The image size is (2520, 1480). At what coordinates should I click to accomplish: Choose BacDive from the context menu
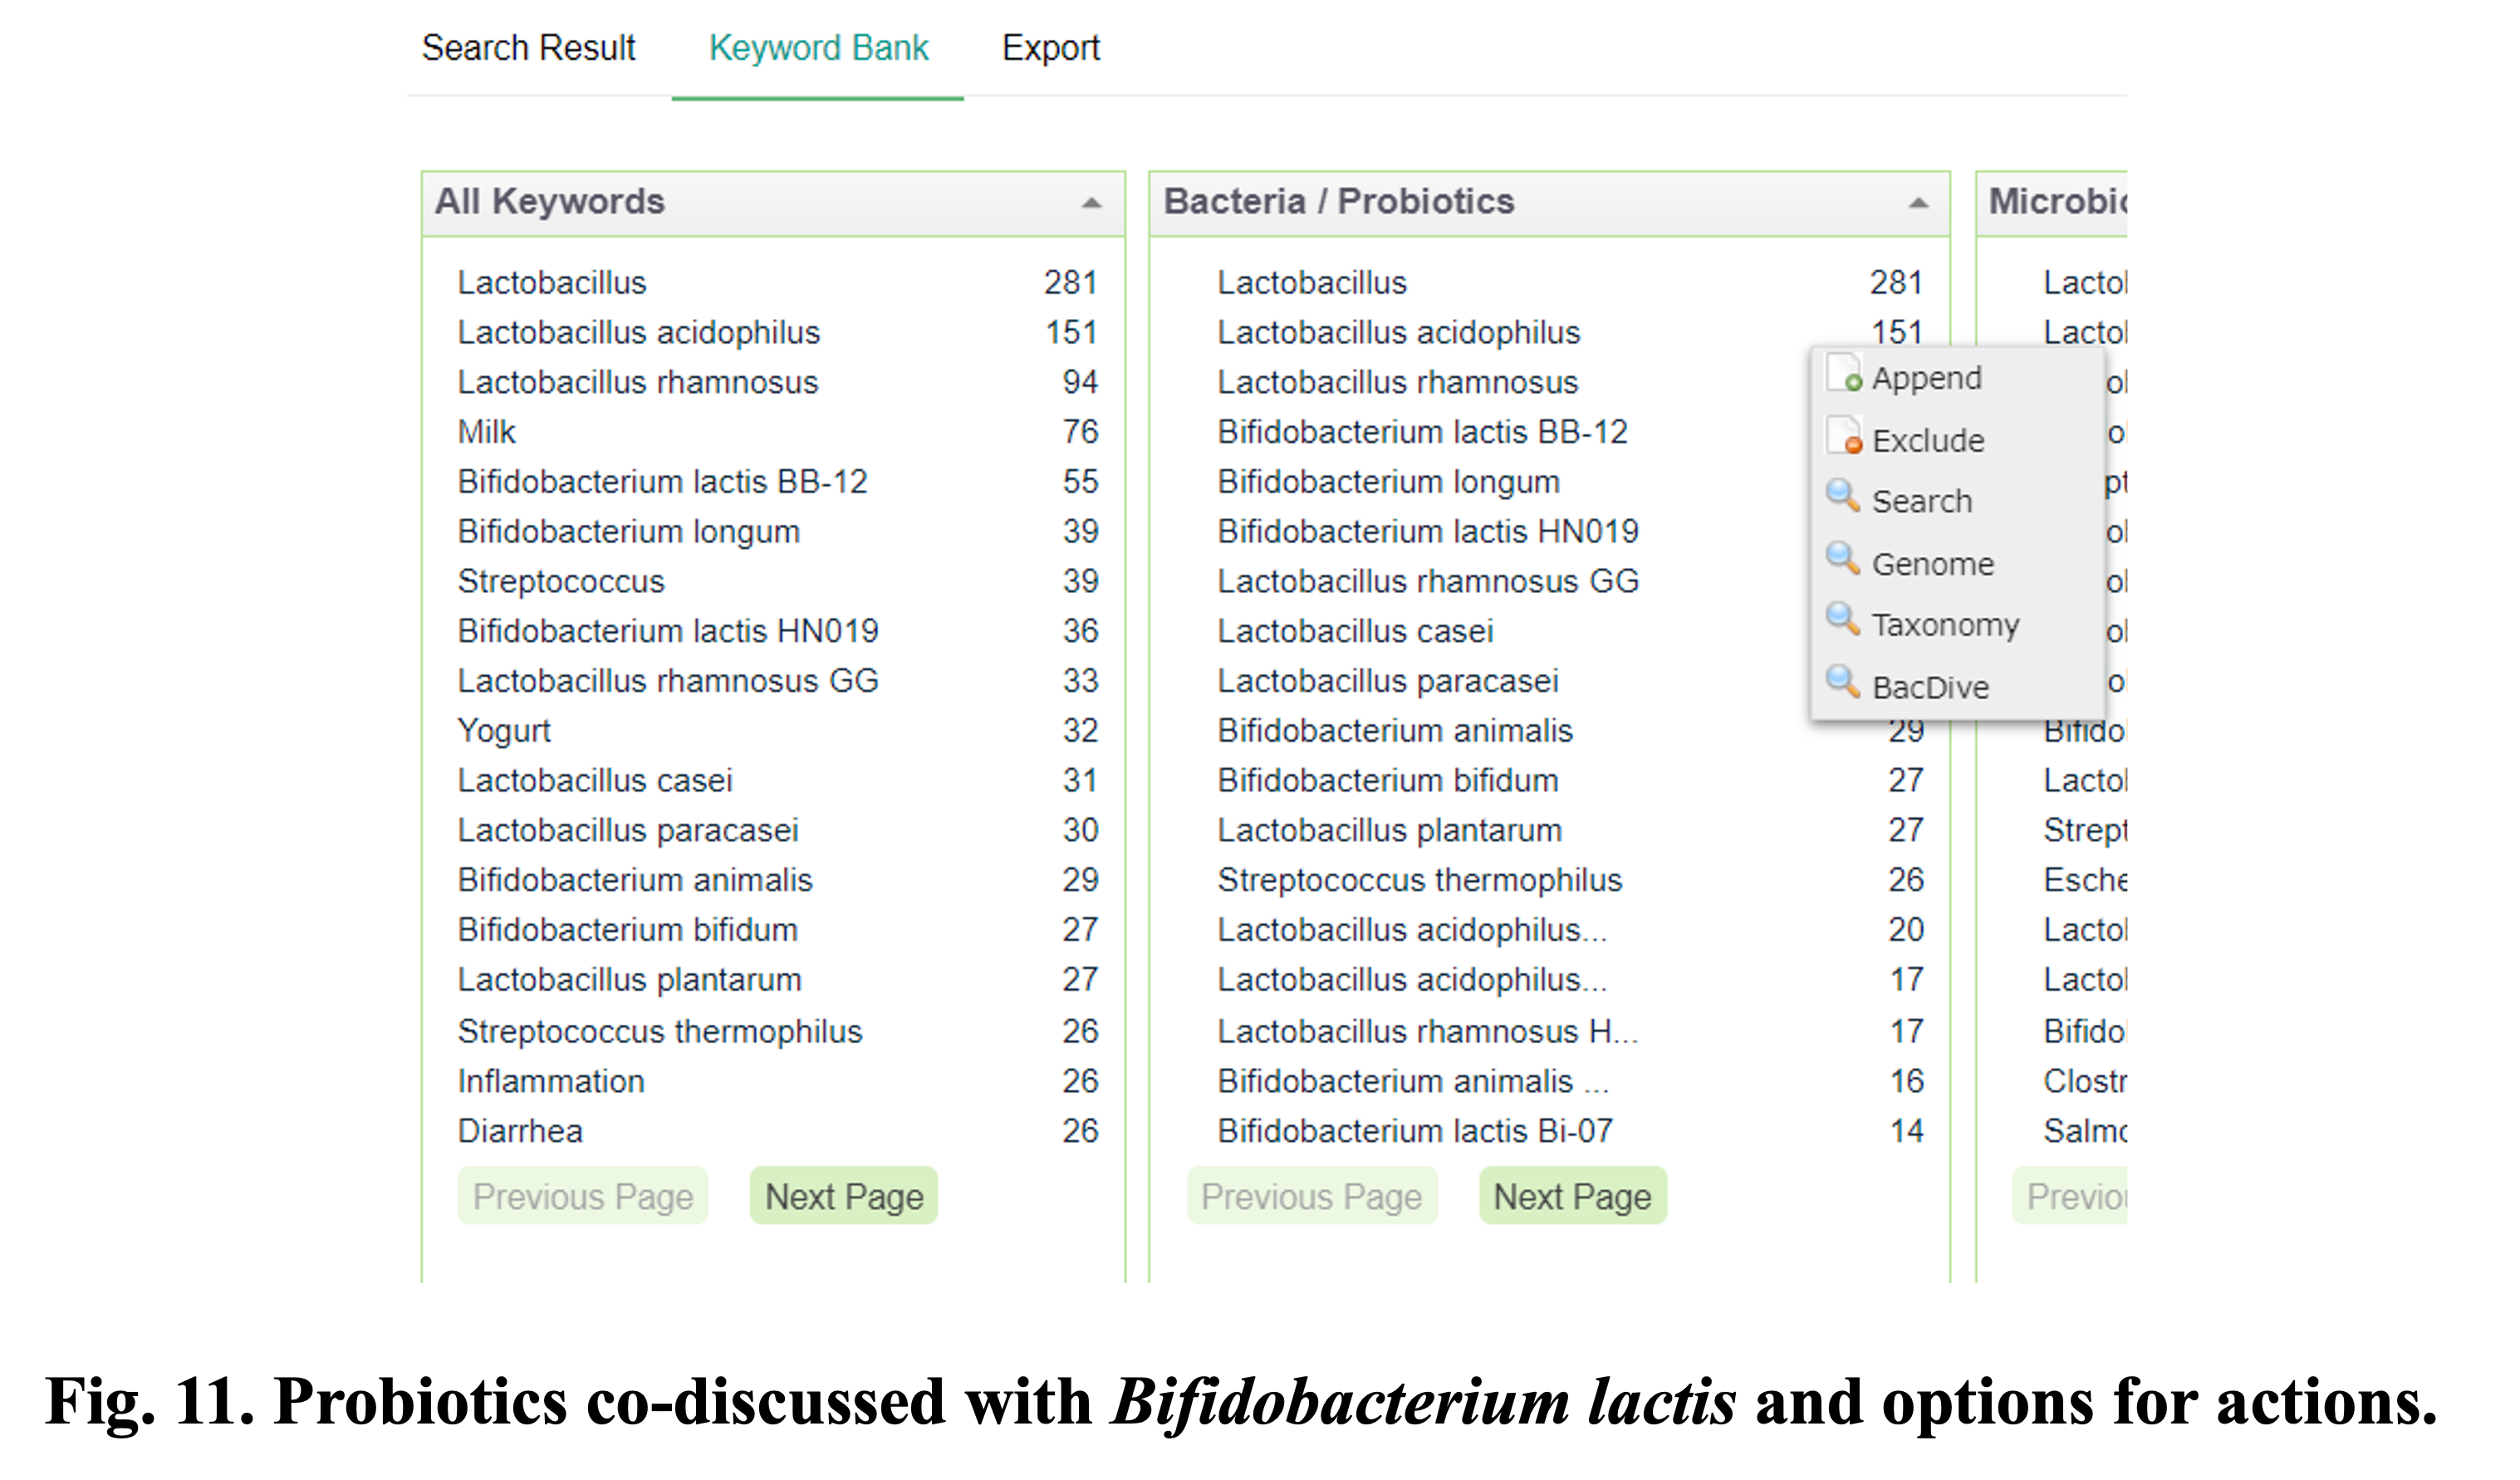click(1930, 688)
